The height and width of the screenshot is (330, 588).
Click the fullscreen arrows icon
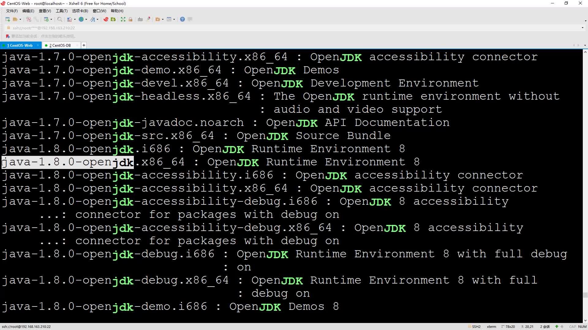pyautogui.click(x=123, y=19)
